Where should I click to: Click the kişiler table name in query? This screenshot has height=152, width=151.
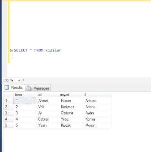click(53, 50)
